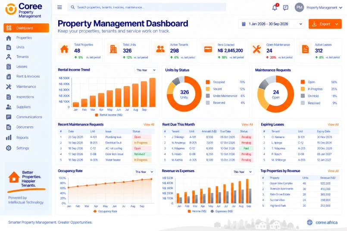Open the coree.africa link
This screenshot has height=231, width=347.
pos(326,222)
